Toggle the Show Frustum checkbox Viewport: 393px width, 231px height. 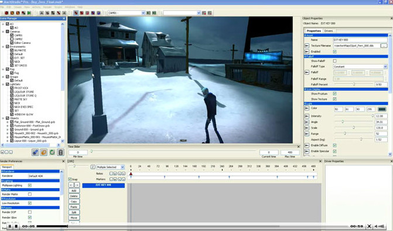click(334, 94)
